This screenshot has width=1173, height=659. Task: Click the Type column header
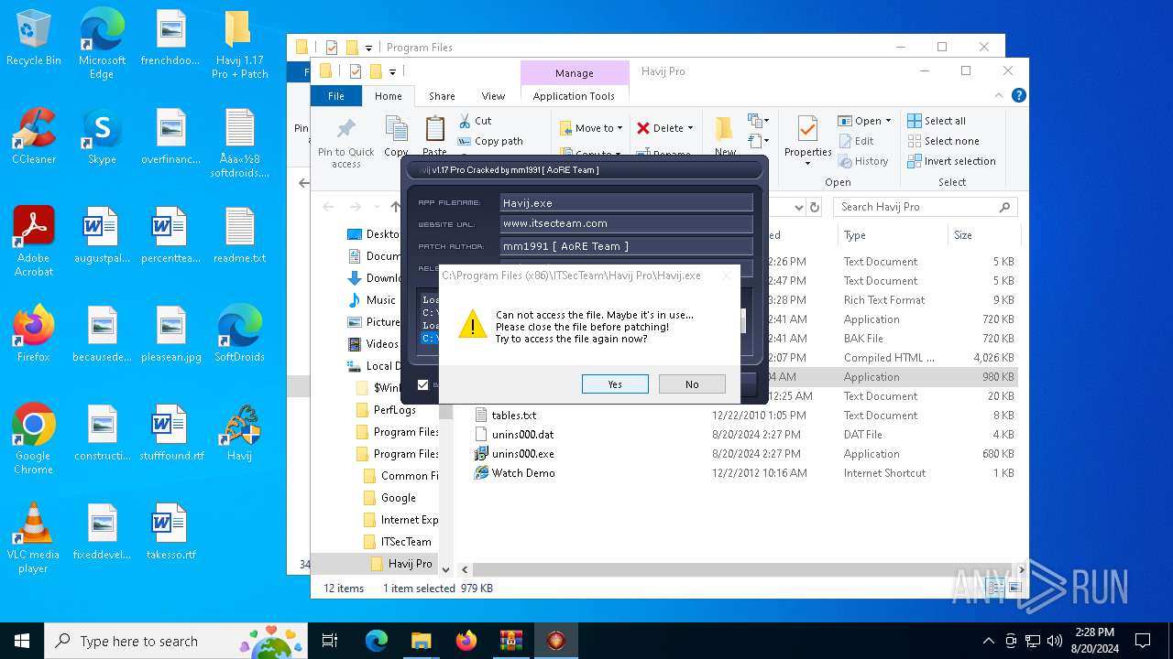point(893,235)
